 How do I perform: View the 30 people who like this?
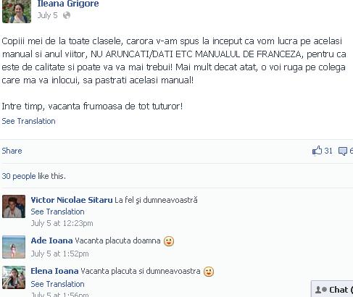33,176
